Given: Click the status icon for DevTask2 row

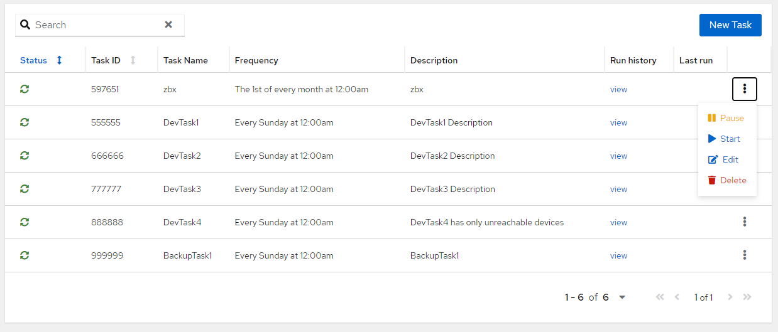Looking at the screenshot, I should coord(25,156).
